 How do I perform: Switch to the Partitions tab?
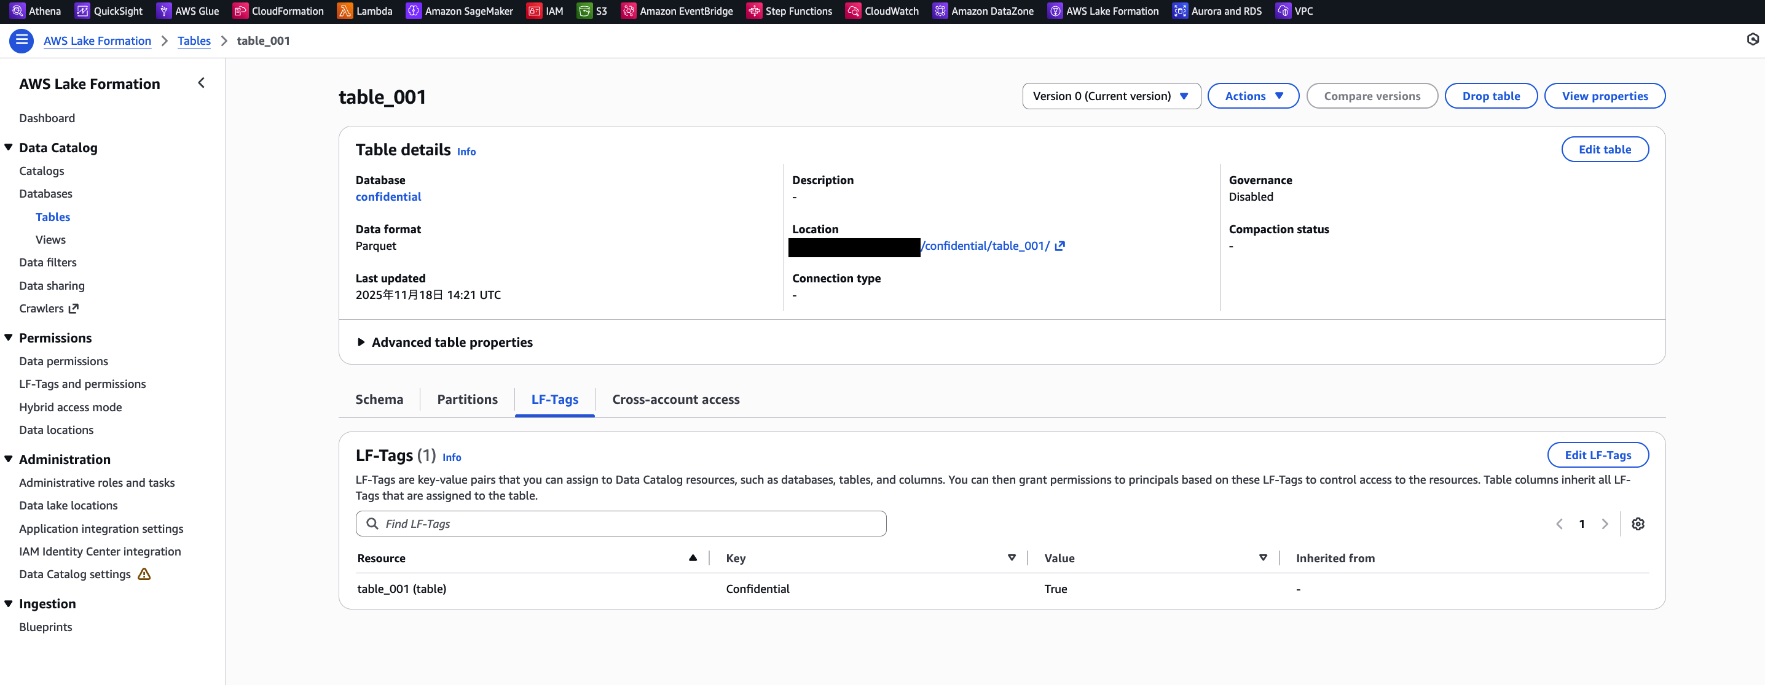pos(466,399)
